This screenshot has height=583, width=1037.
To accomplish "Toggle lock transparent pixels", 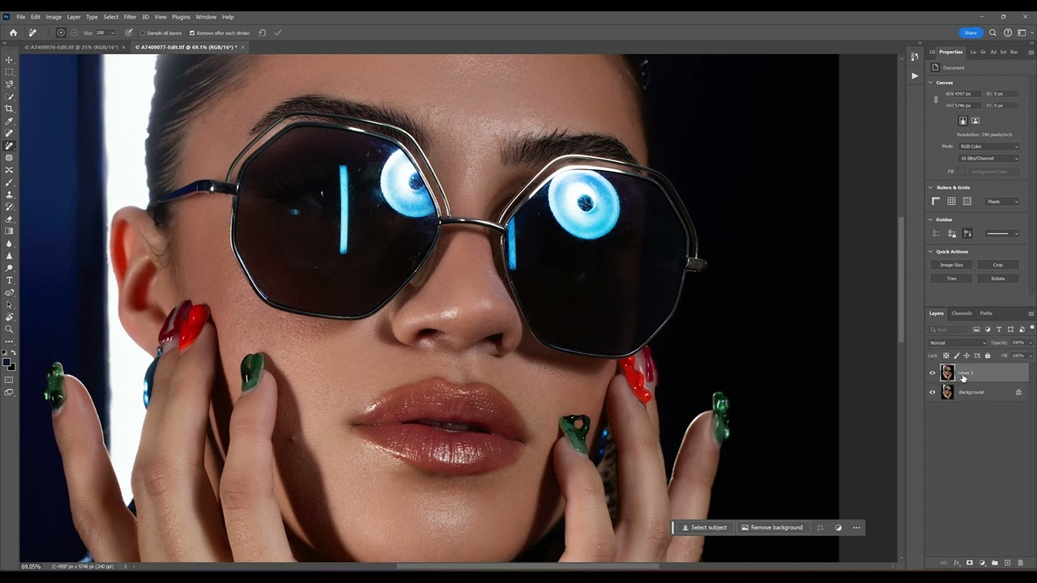I will [945, 355].
